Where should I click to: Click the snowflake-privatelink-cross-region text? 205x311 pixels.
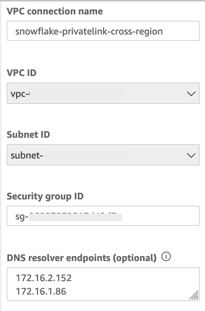89,32
